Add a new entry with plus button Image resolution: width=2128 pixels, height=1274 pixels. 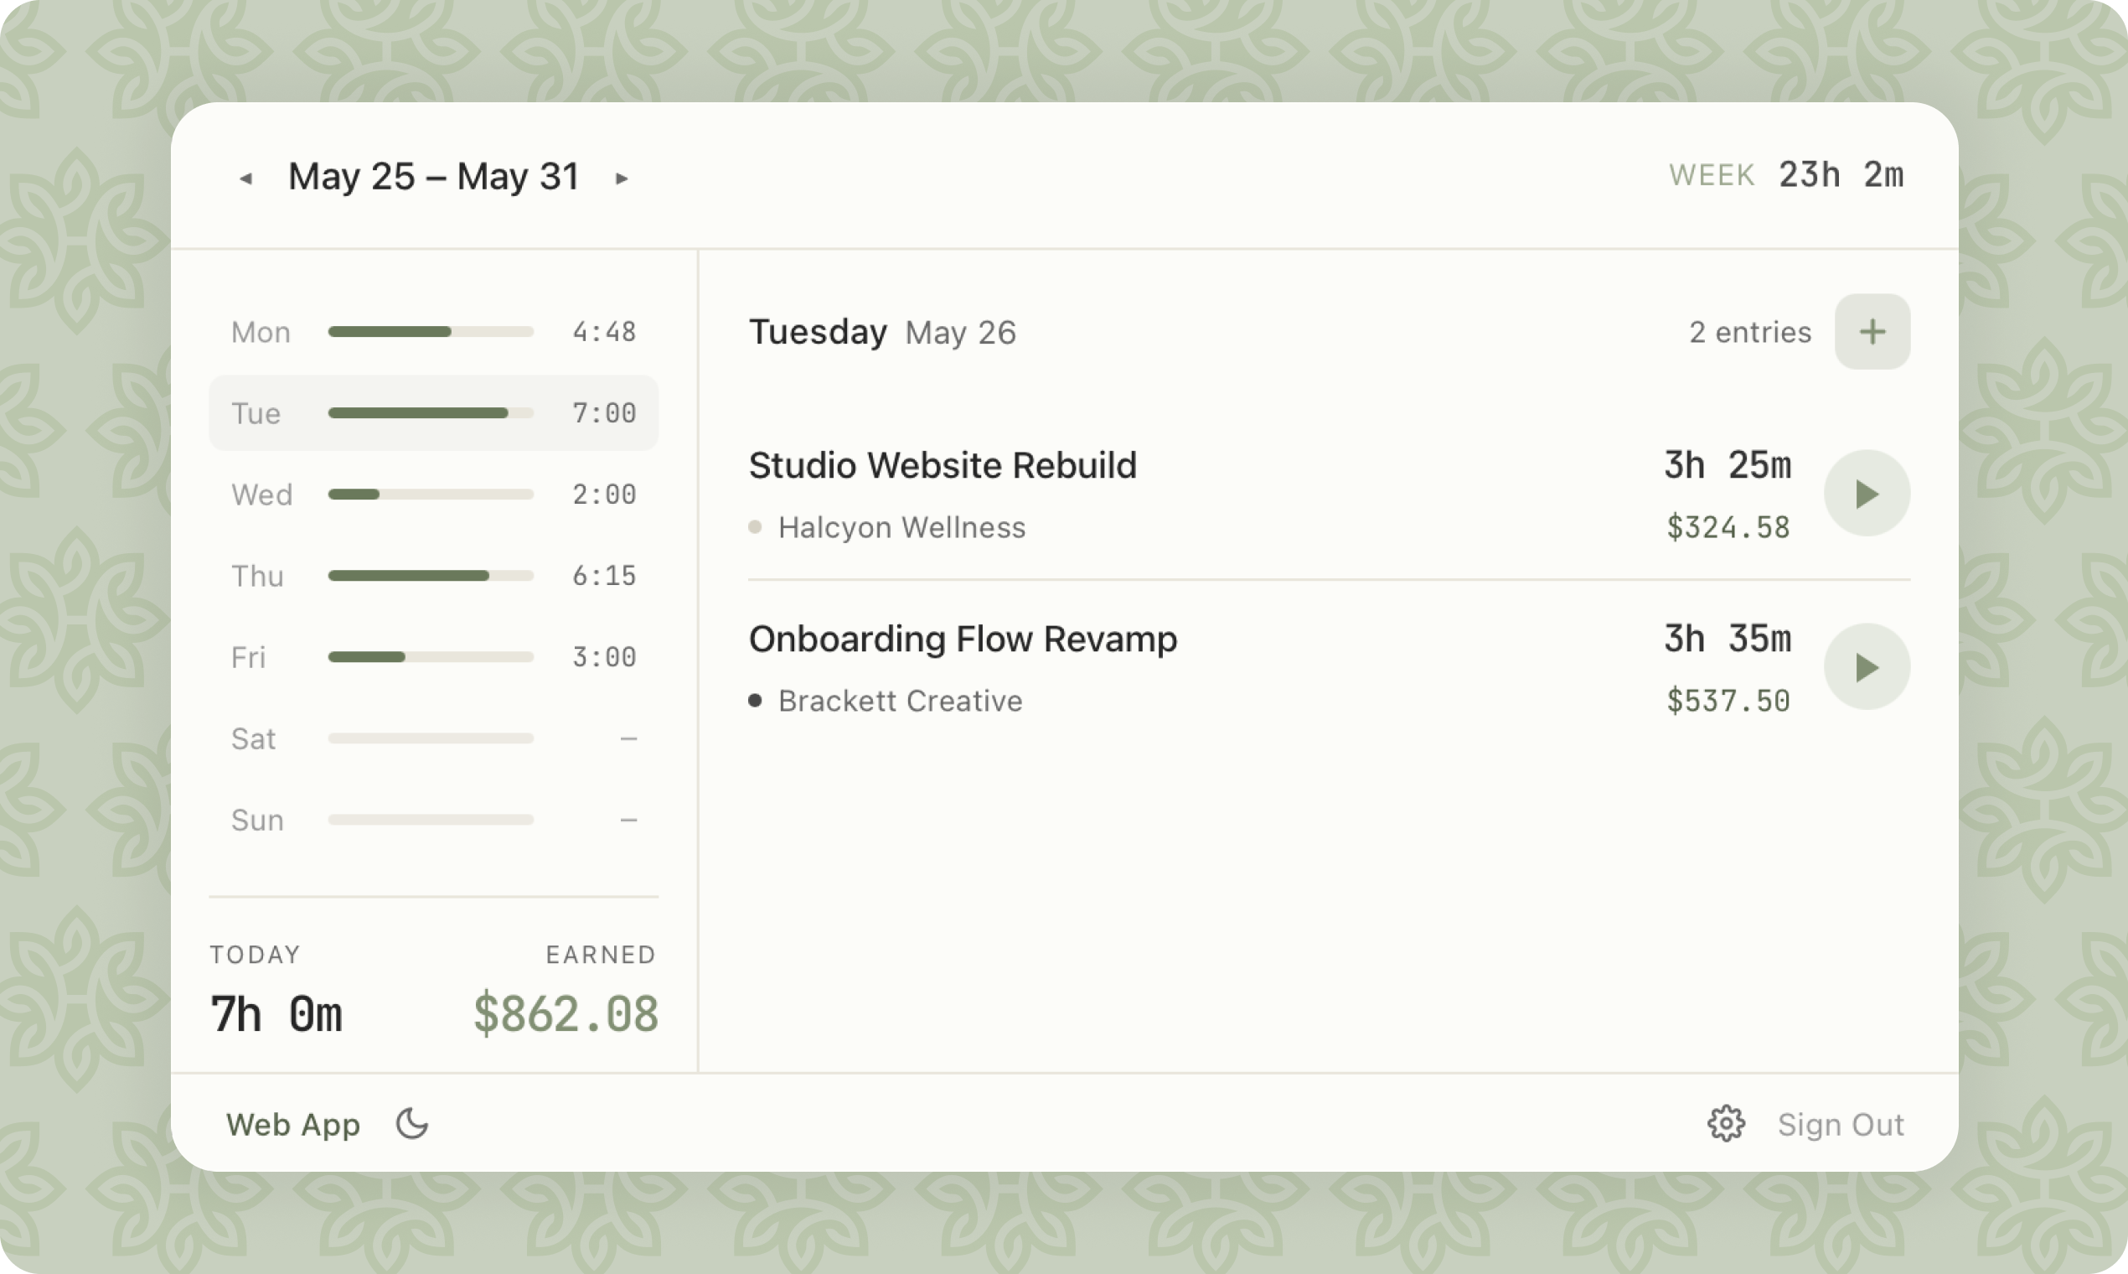(1872, 332)
